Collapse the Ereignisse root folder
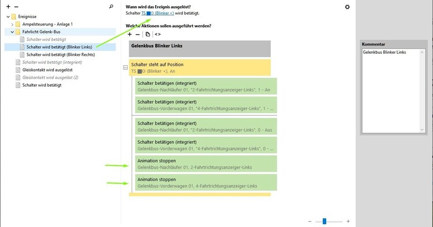The height and width of the screenshot is (227, 433). [x=8, y=17]
